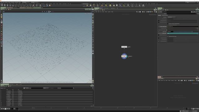Image resolution: width=199 pixels, height=112 pixels.
Task: Add an Environment Light from shelf
Action: tap(110, 6)
